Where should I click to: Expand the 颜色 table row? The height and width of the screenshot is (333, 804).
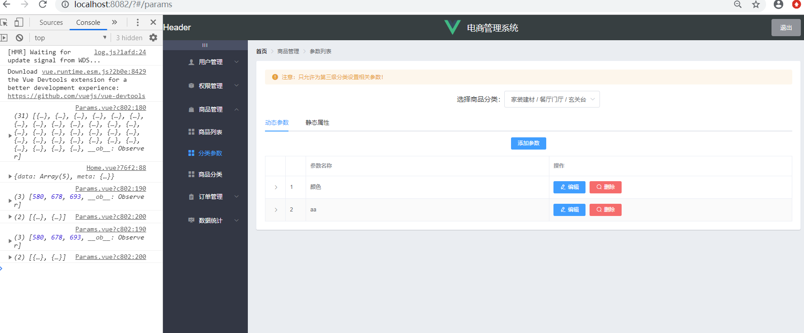point(276,187)
